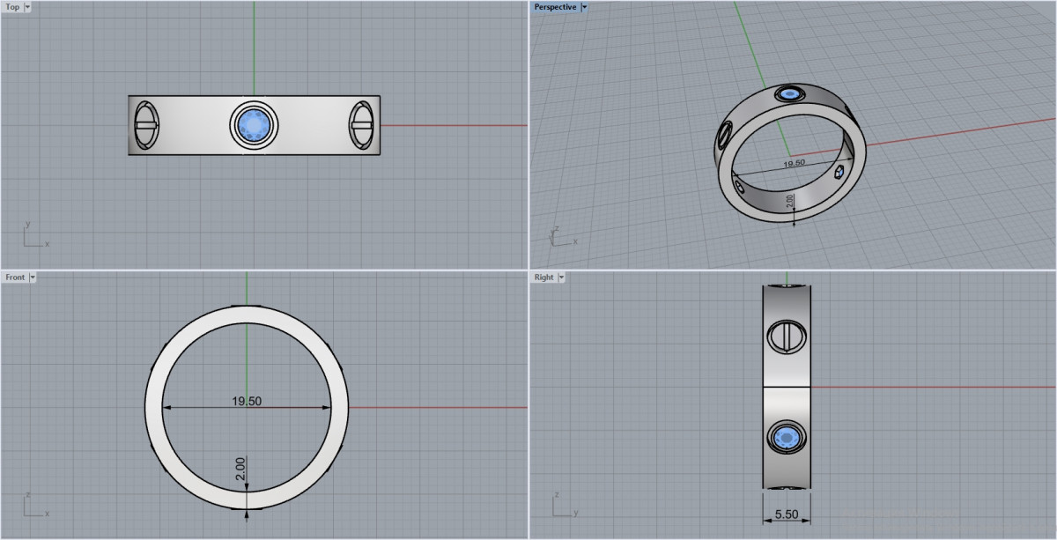The width and height of the screenshot is (1057, 540).
Task: Expand the Right viewport menu arrow
Action: pos(561,277)
